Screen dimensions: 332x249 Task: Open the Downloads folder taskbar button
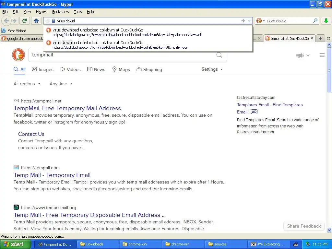tap(98, 244)
